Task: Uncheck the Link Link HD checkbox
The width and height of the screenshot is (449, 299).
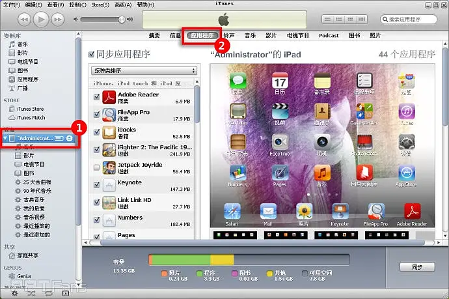Action: click(x=97, y=202)
